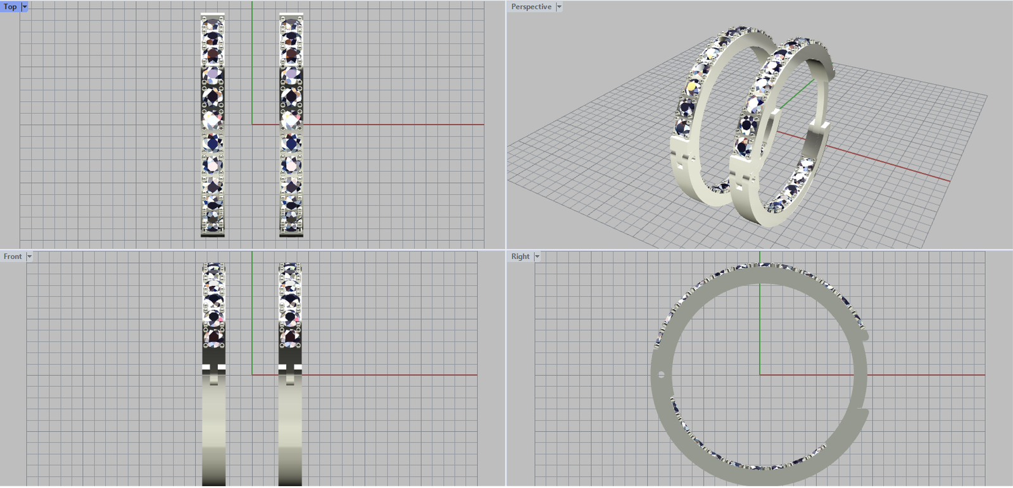Expand the Perspective viewport menu arrow
Screen dimensions: 1013x488
558,7
